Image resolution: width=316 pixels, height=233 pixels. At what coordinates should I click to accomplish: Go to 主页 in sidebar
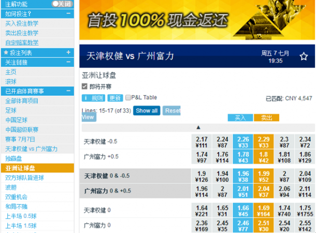click(x=11, y=72)
